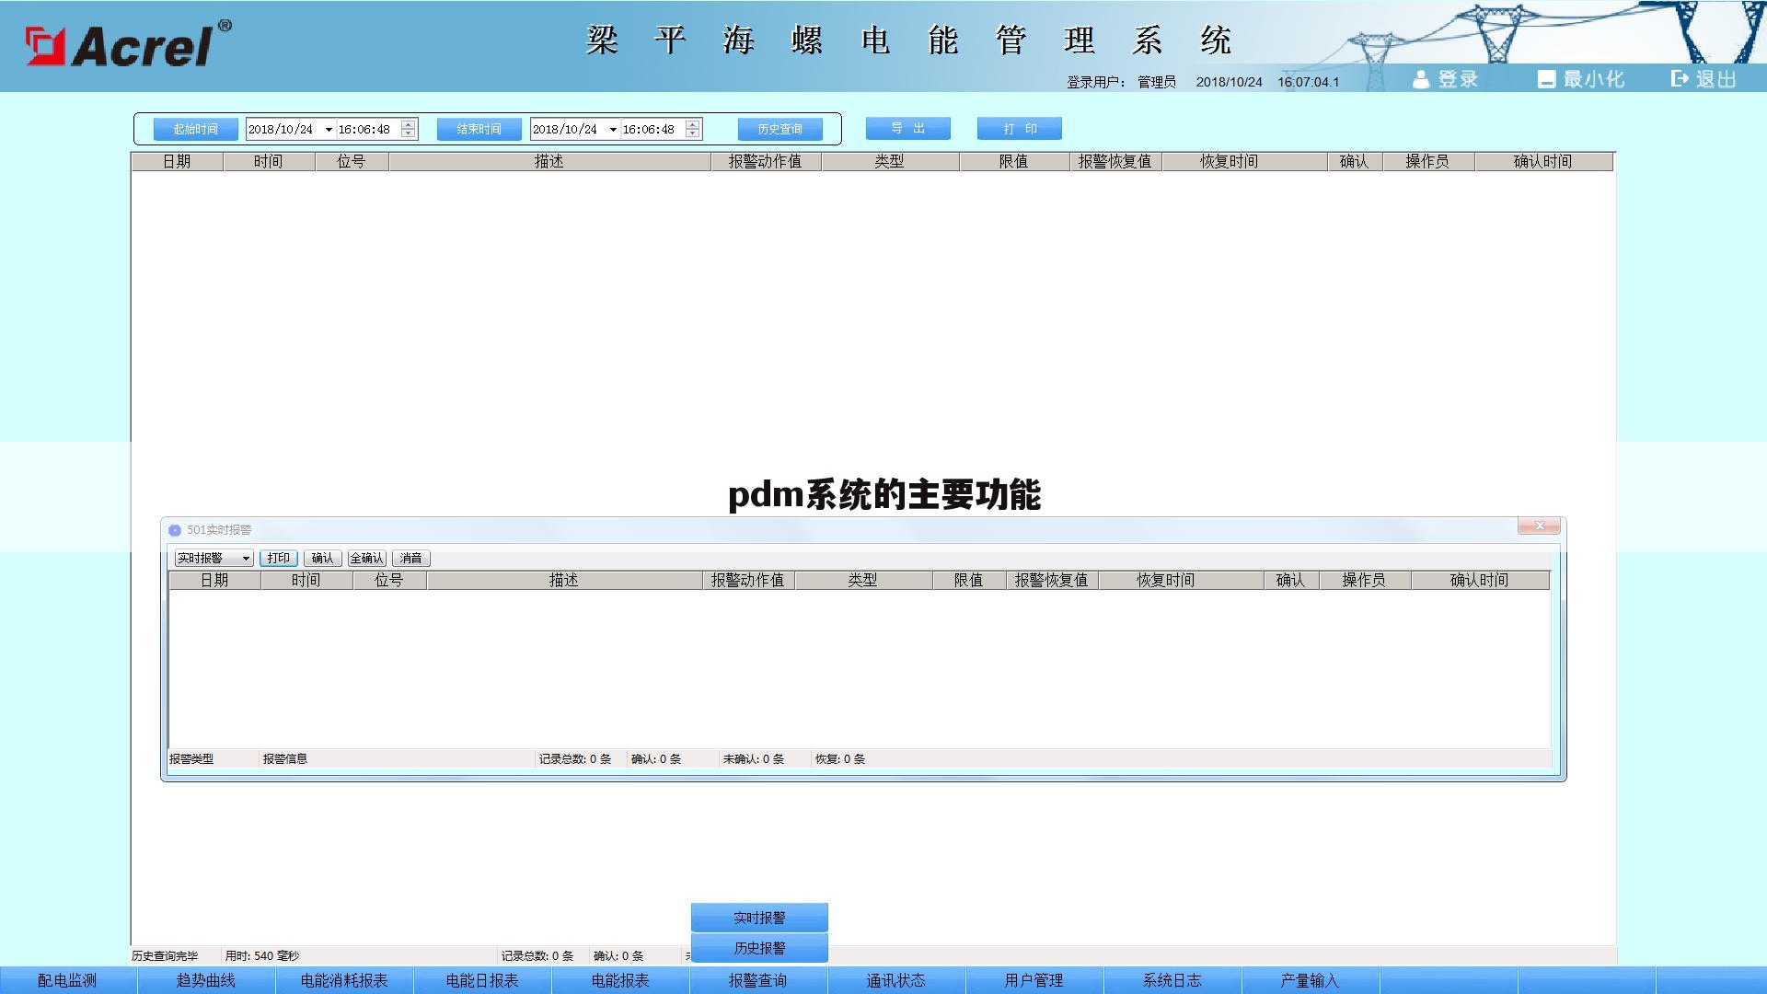Click 确认 button in alarm window toolbar

(x=323, y=559)
